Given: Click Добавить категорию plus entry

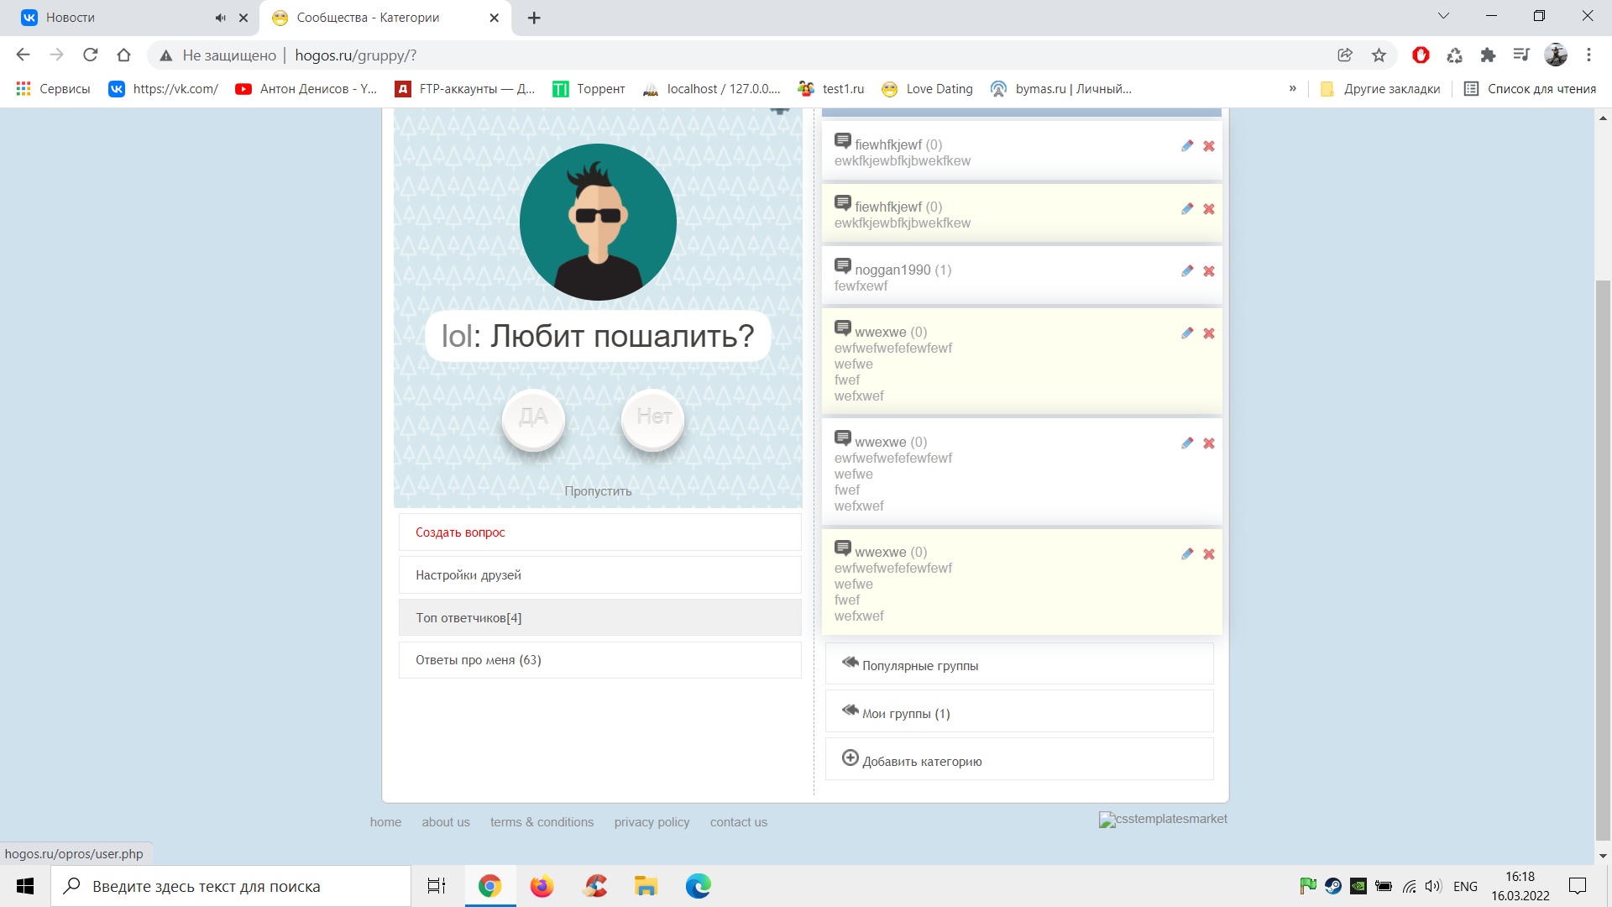Looking at the screenshot, I should pos(922,761).
